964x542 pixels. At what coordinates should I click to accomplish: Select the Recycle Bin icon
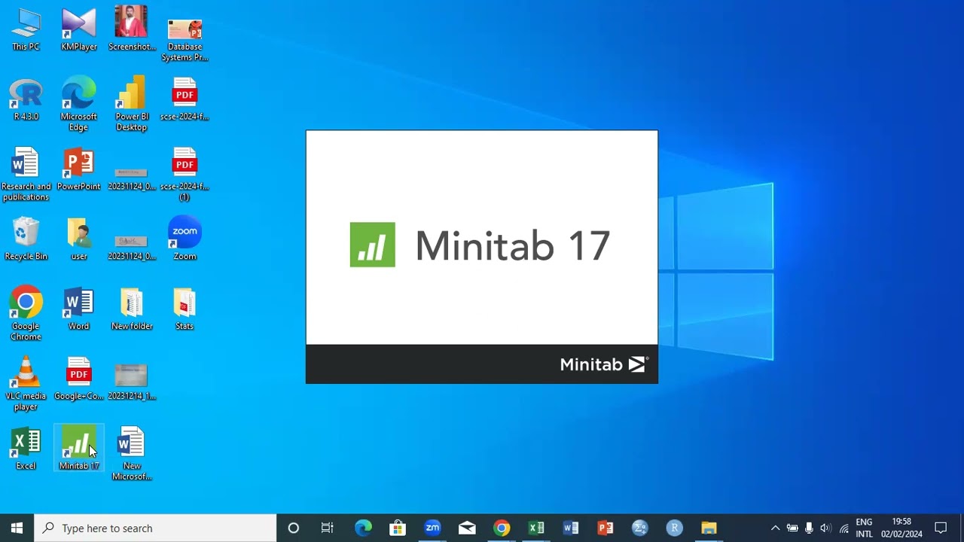26,239
